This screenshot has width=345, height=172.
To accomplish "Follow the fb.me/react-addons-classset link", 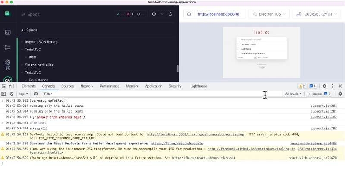I will point(204,158).
